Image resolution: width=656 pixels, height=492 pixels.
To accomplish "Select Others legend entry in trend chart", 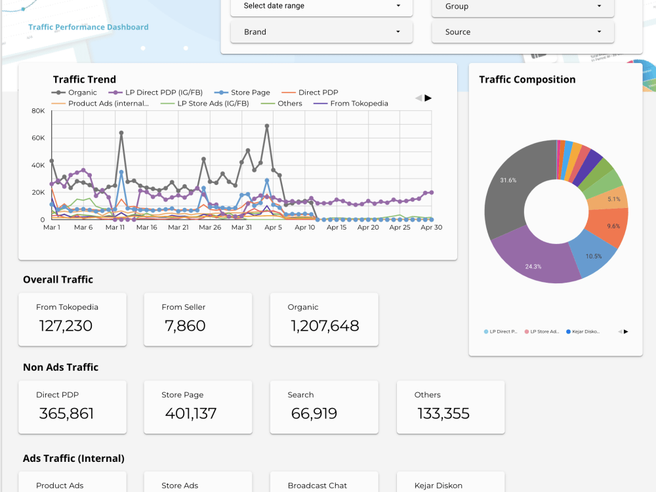I will point(281,104).
